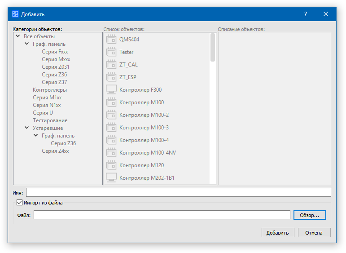346x253 pixels.
Task: Click the Добавить button
Action: tap(278, 233)
